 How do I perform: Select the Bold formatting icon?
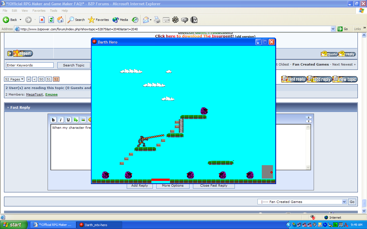pos(53,120)
